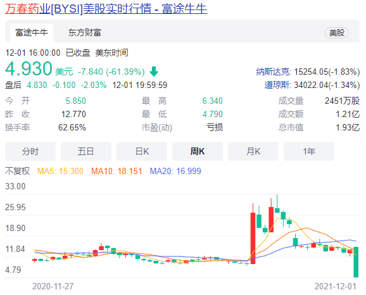Click the after-hours time 12-01 19:59:59
The image size is (366, 295).
tap(139, 85)
